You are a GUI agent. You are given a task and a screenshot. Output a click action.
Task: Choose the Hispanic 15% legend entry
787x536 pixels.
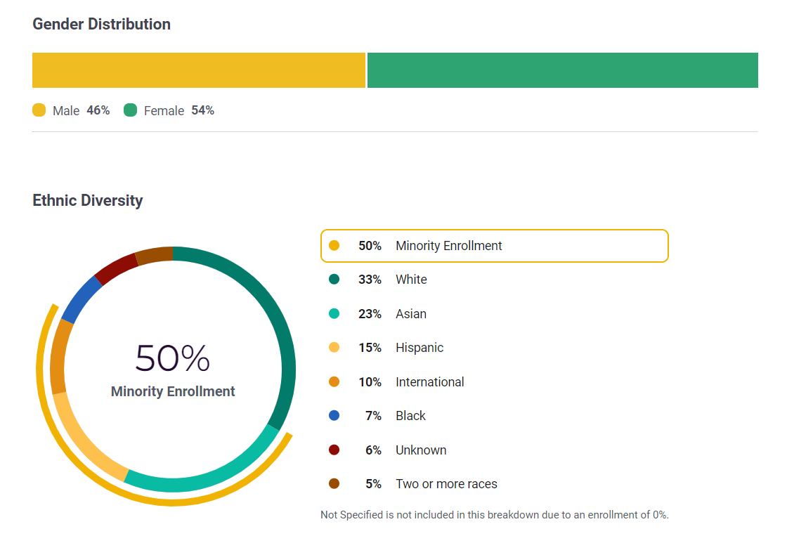click(x=419, y=348)
